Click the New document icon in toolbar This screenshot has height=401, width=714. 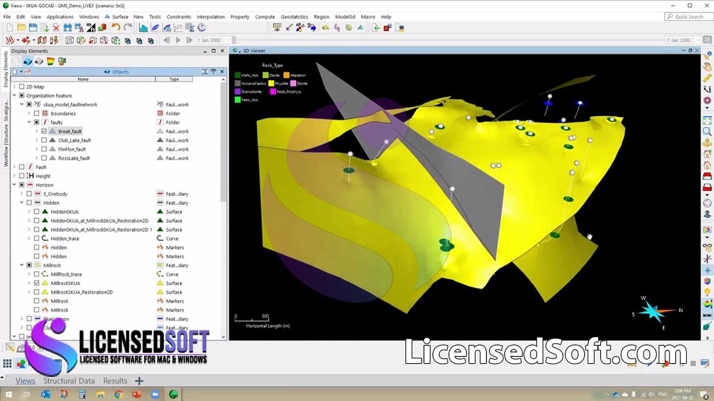pyautogui.click(x=9, y=28)
